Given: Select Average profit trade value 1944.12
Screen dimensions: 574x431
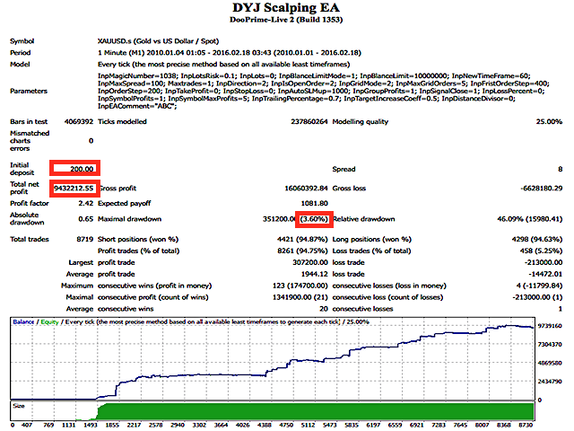Looking at the screenshot, I should [x=315, y=274].
